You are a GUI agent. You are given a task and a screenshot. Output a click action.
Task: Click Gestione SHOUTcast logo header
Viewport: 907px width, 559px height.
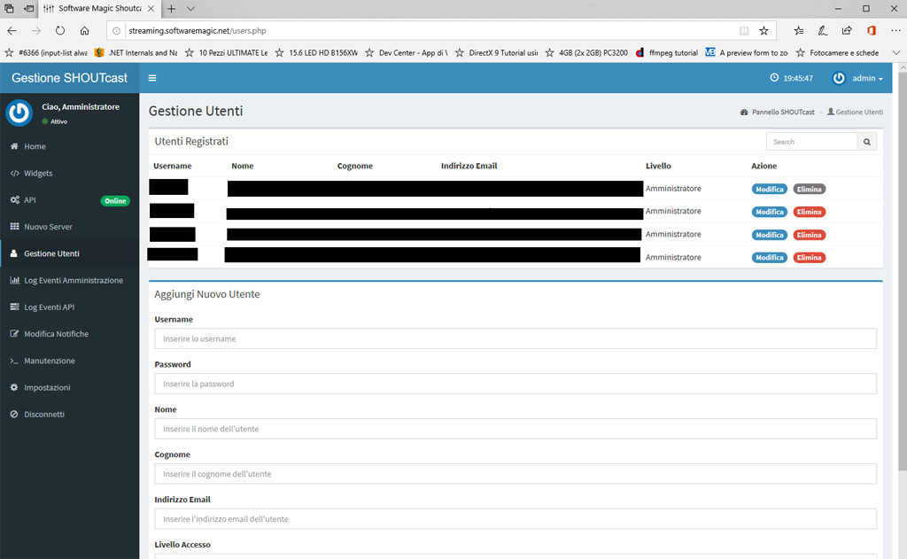click(x=69, y=78)
